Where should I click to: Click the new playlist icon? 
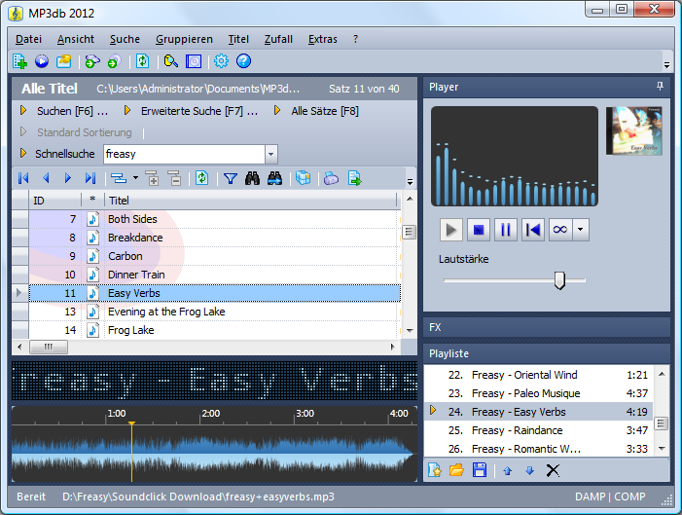(435, 470)
